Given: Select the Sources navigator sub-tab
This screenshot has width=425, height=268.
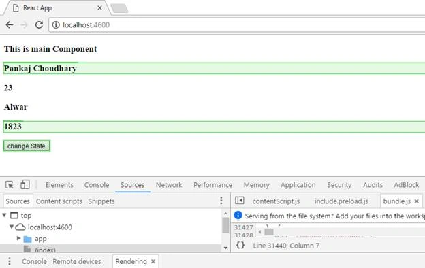Looking at the screenshot, I should pyautogui.click(x=18, y=201).
